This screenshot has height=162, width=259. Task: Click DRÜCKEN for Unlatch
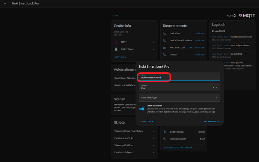point(200,55)
